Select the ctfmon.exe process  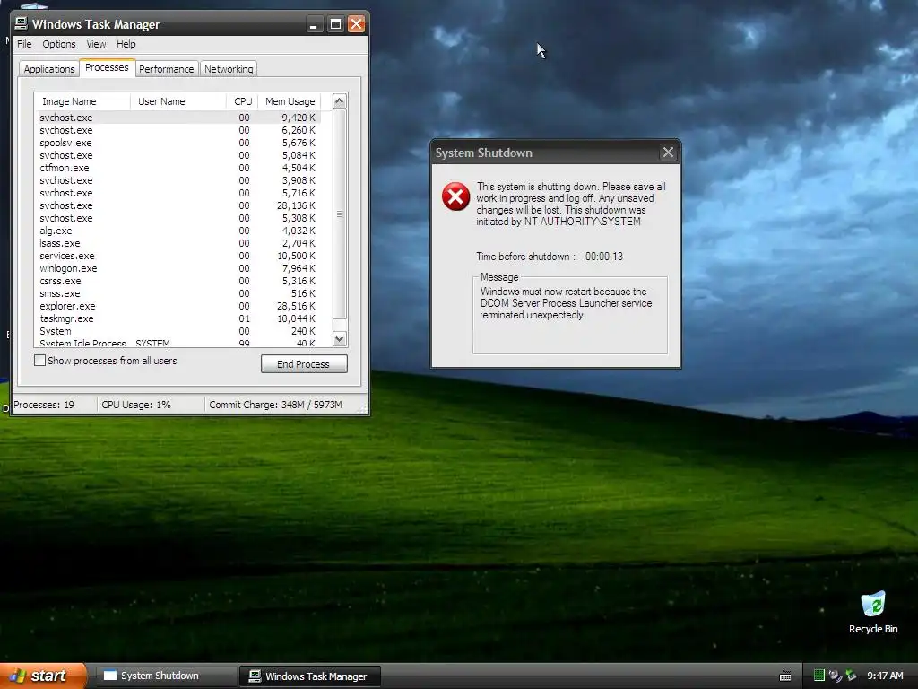[178, 168]
